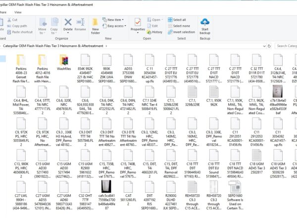The image size is (297, 223).
Task: Click the red Delete X icon
Action: [68, 22]
